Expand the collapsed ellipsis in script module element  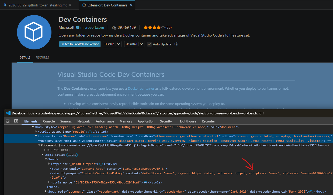tap(90, 132)
